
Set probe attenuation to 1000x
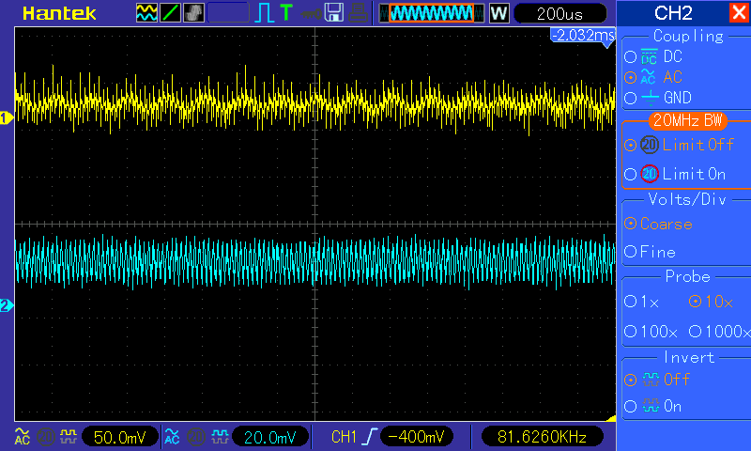click(719, 331)
